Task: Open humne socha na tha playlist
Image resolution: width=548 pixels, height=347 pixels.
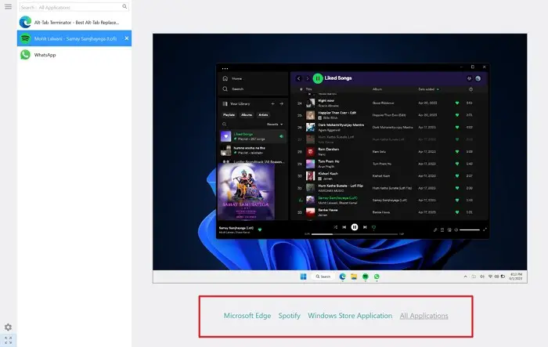Action: point(253,150)
